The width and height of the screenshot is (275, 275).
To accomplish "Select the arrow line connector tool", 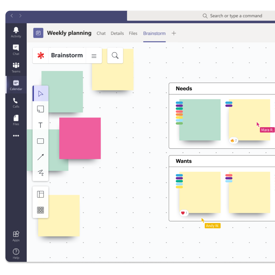I will 41,157.
